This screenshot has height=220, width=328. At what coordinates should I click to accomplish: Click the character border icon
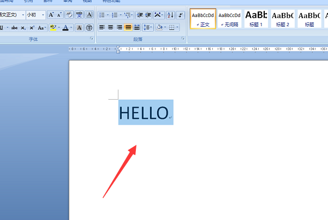[x=89, y=15]
